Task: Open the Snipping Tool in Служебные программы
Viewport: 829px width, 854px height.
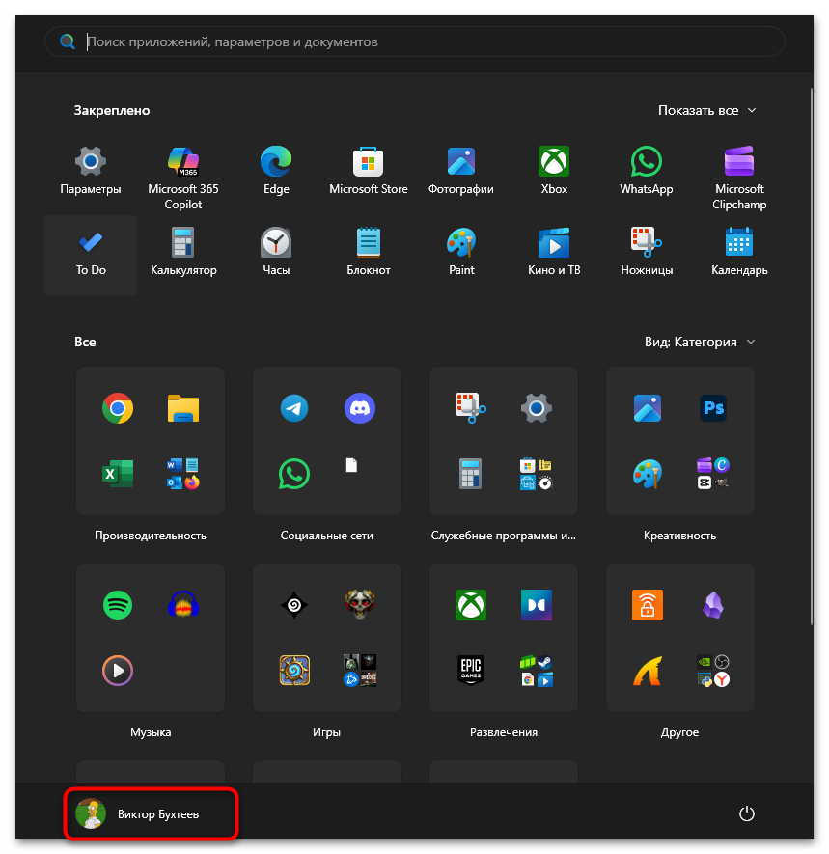Action: tap(471, 408)
